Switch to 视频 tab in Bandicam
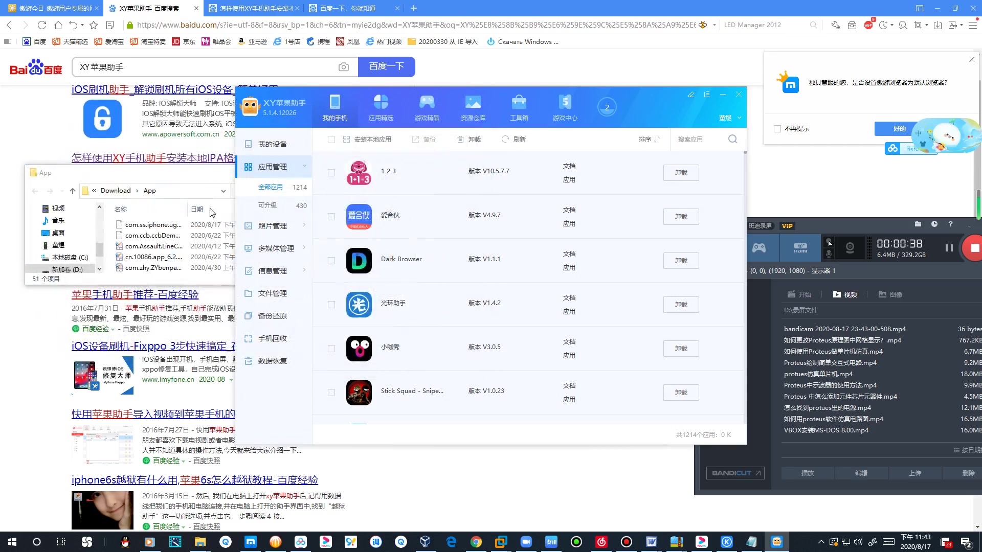The width and height of the screenshot is (982, 552). (844, 294)
